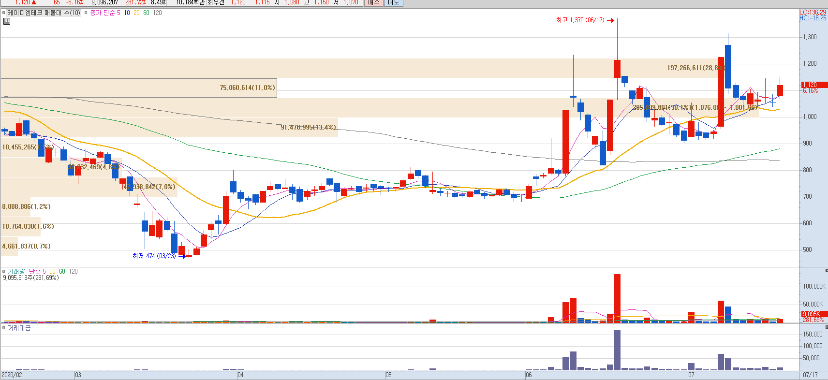Click the 8,088,886(1.2%) volume profile label
Viewport: 828px width, 380px height.
click(x=26, y=206)
